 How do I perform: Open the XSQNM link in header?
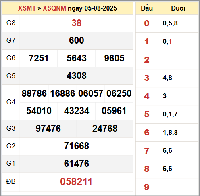pos(54,8)
